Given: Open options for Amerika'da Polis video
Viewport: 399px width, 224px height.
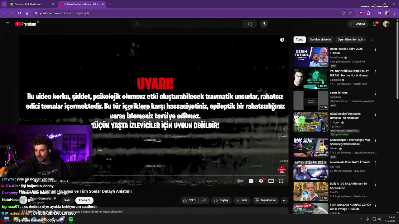Looking at the screenshot, I should click(x=375, y=163).
